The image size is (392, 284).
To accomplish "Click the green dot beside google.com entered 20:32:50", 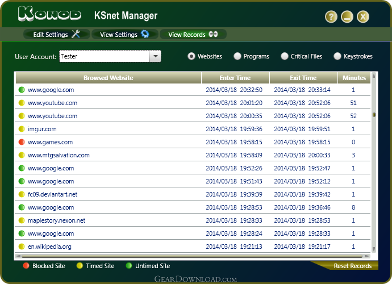I will click(x=22, y=90).
